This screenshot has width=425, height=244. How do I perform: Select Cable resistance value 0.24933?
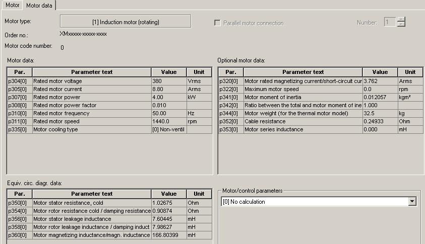(380, 122)
